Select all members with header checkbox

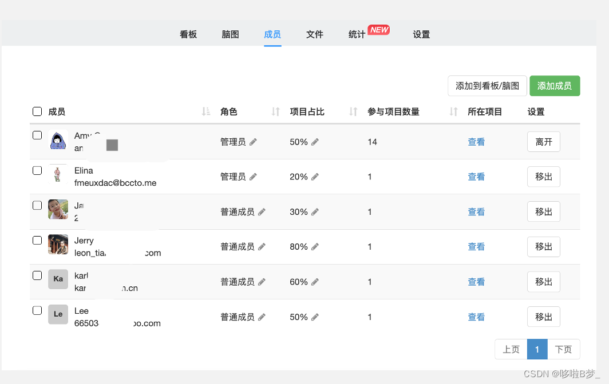click(x=37, y=111)
